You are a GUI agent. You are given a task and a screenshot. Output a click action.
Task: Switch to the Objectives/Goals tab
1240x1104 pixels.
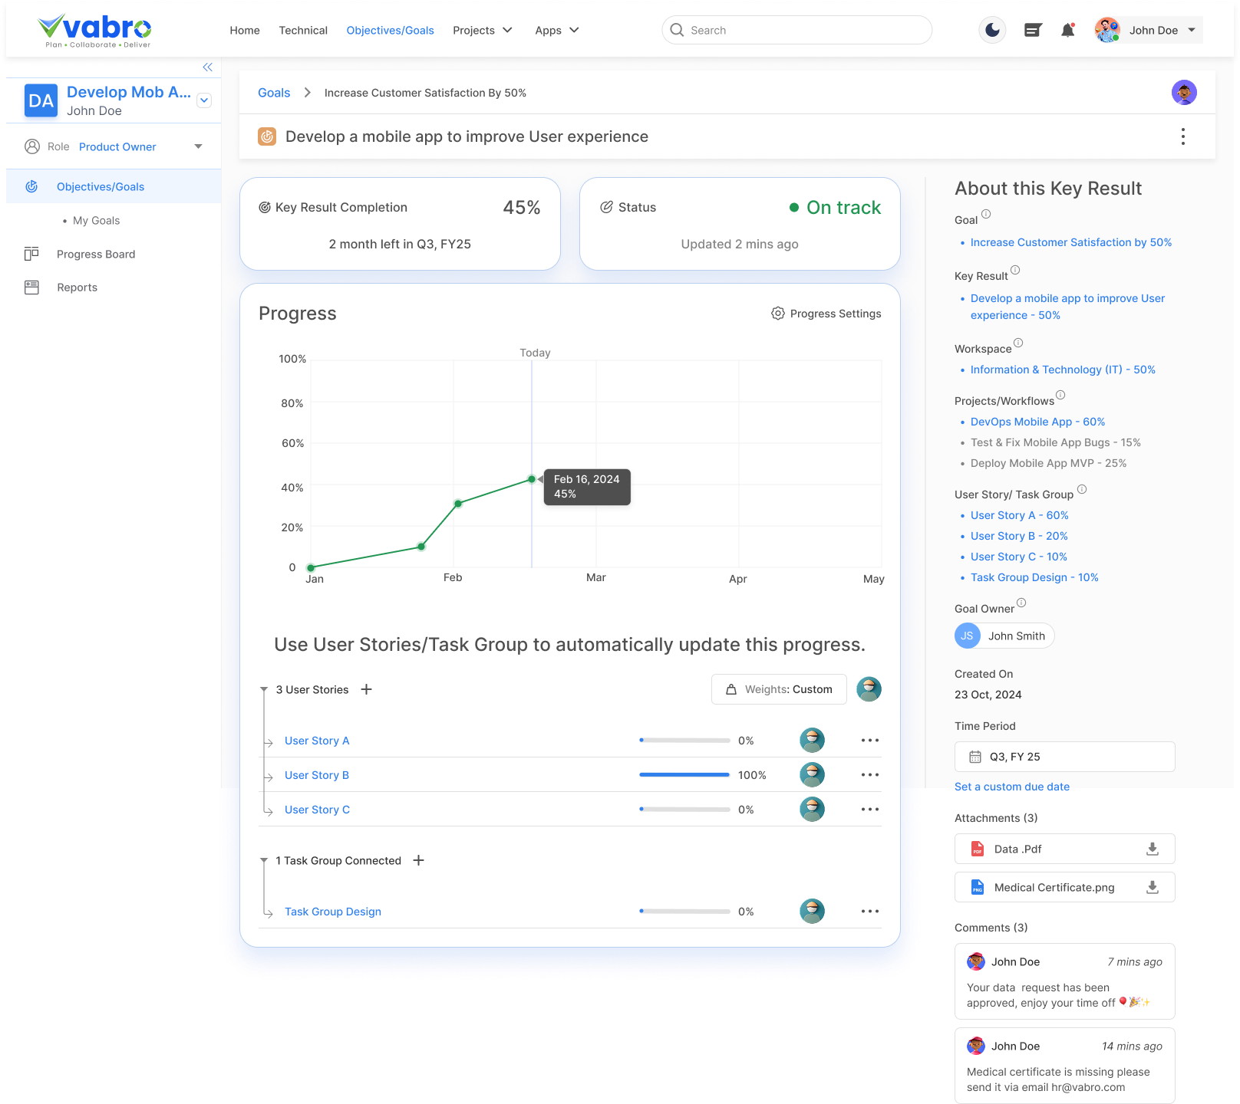(390, 31)
